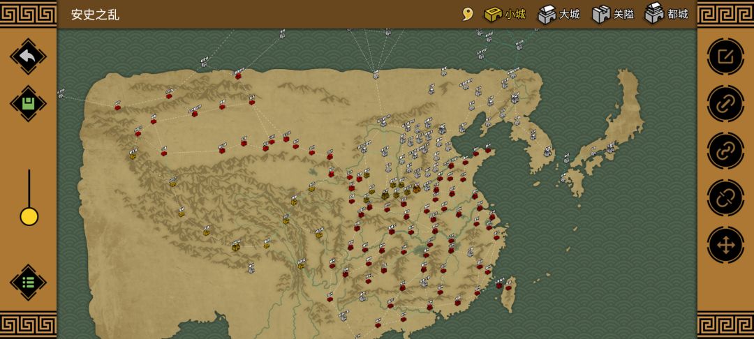Select the white castle in southern Korea
Screen dimensions: 754x339
(x=548, y=152)
